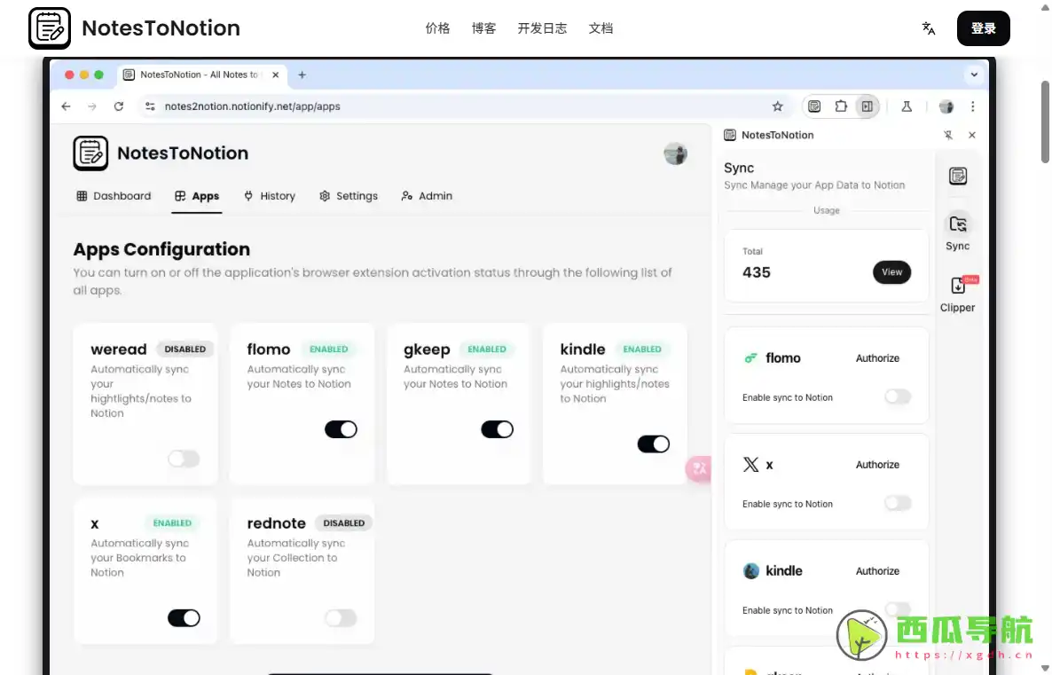
Task: Click View button for Total usage
Action: pos(891,271)
